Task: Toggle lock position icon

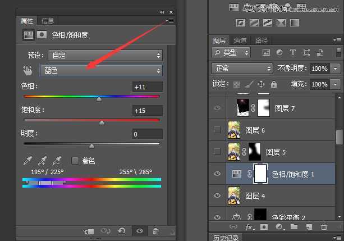Action: [261, 84]
